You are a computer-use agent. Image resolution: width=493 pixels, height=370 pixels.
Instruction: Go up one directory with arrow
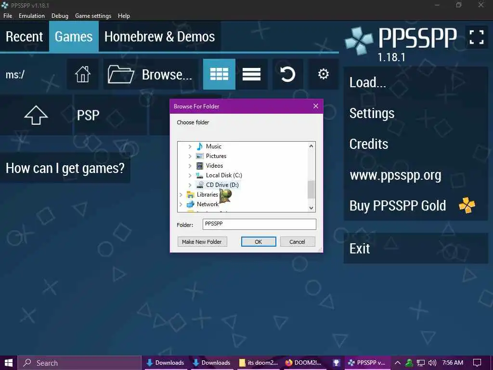pos(36,115)
